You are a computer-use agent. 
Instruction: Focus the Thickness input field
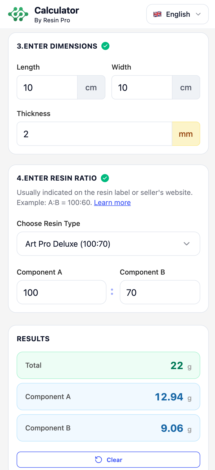pyautogui.click(x=94, y=134)
